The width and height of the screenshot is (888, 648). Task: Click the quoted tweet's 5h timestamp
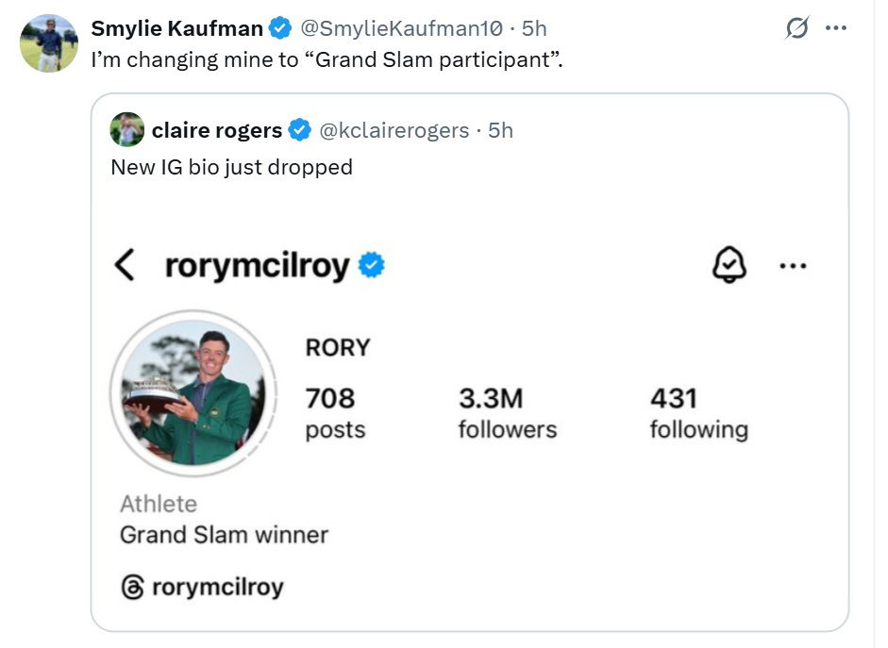[x=500, y=130]
